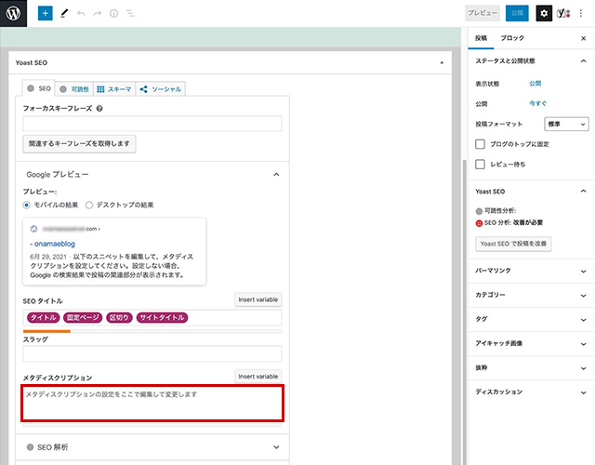The width and height of the screenshot is (595, 465).
Task: Click the Separator variable tag
Action: coord(119,318)
